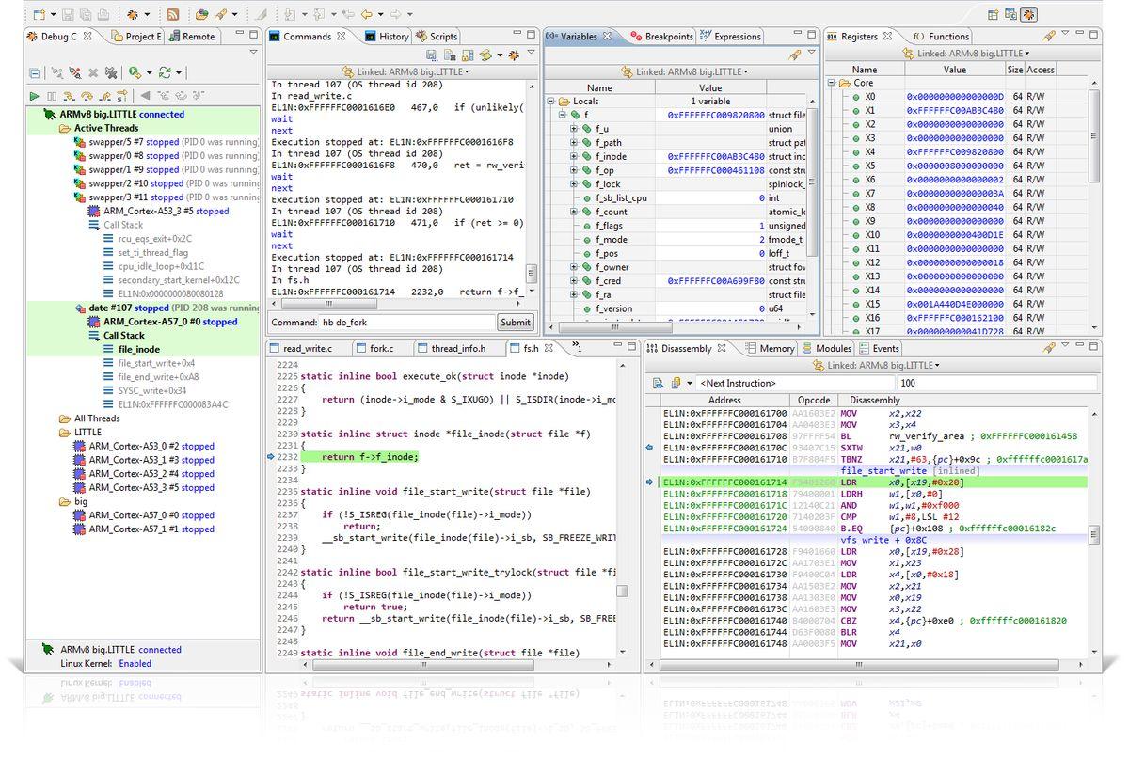
Task: Click the Interrupt pause button in Debug Control
Action: [x=52, y=96]
